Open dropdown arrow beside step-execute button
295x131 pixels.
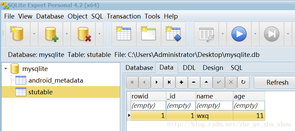tap(288, 34)
